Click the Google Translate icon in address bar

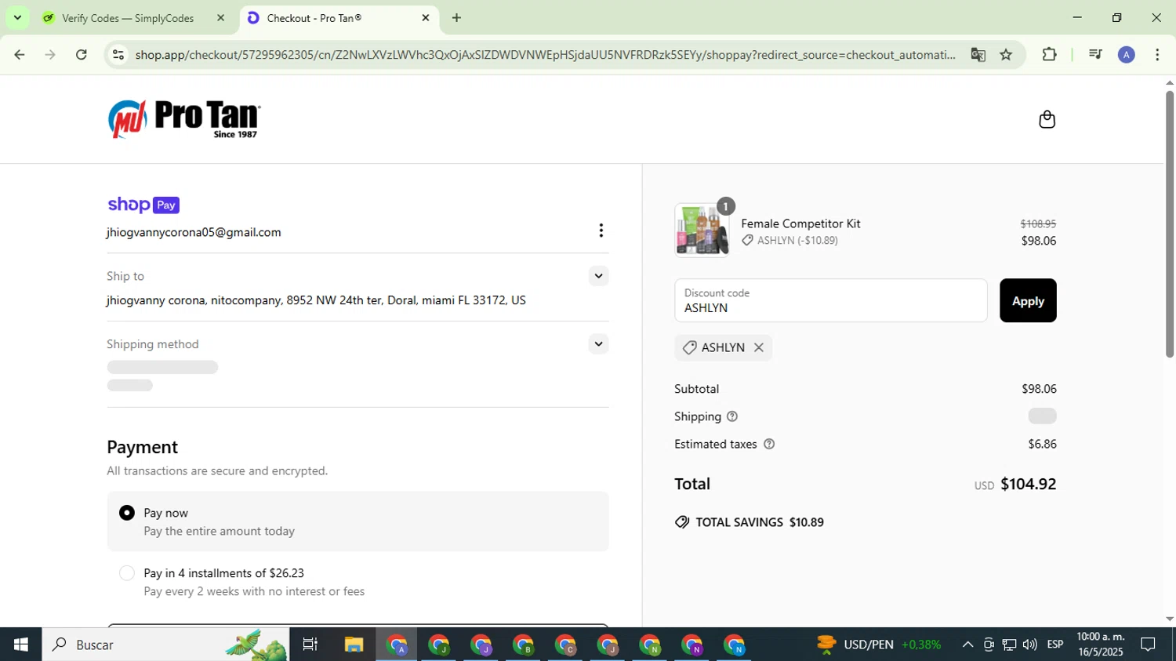click(978, 55)
